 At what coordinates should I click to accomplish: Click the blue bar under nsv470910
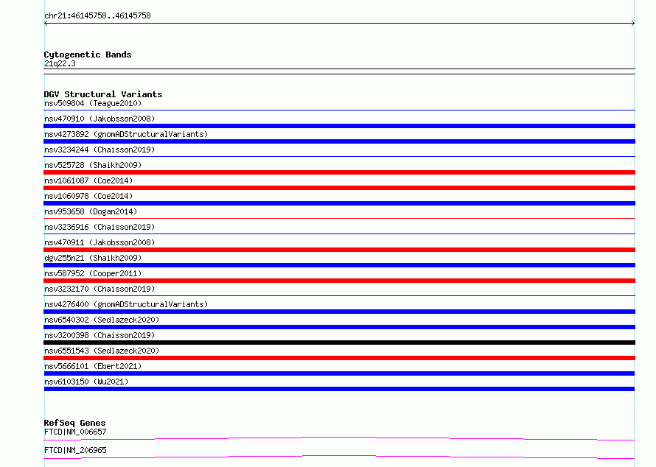pyautogui.click(x=339, y=126)
